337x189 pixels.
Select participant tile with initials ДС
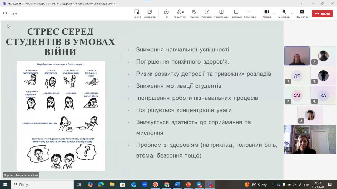coord(297,76)
